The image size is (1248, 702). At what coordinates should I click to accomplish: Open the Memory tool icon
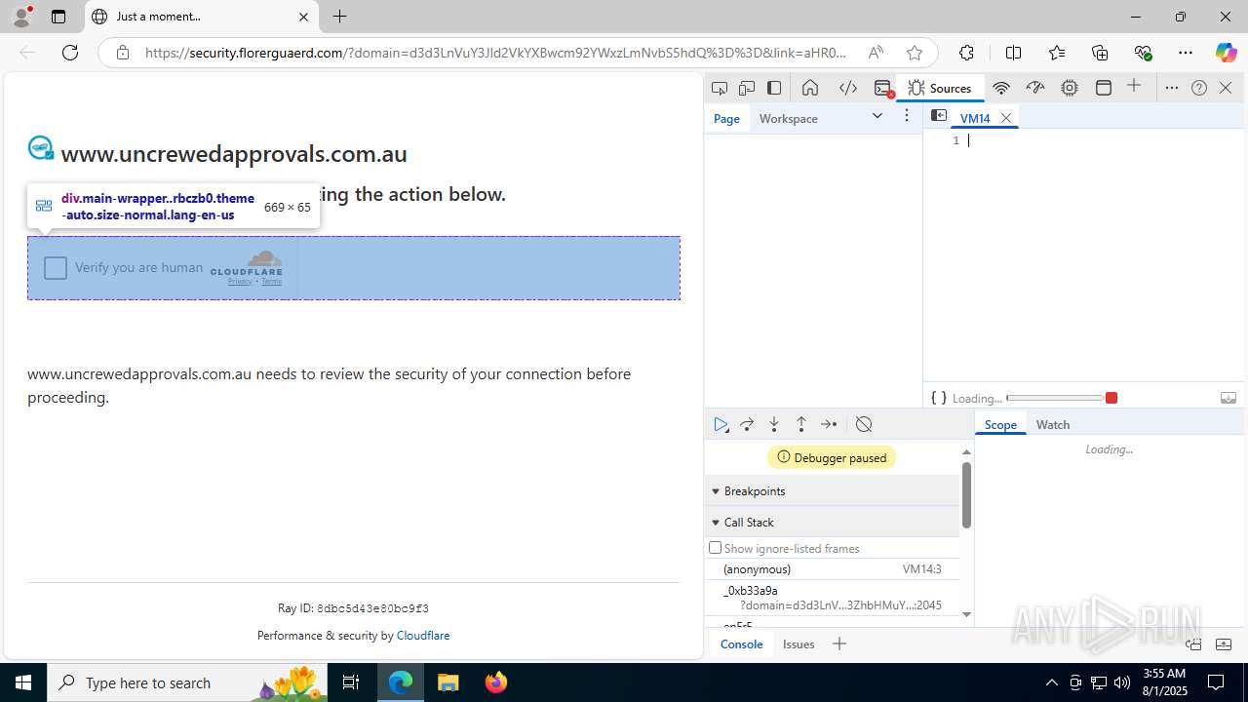click(1070, 88)
